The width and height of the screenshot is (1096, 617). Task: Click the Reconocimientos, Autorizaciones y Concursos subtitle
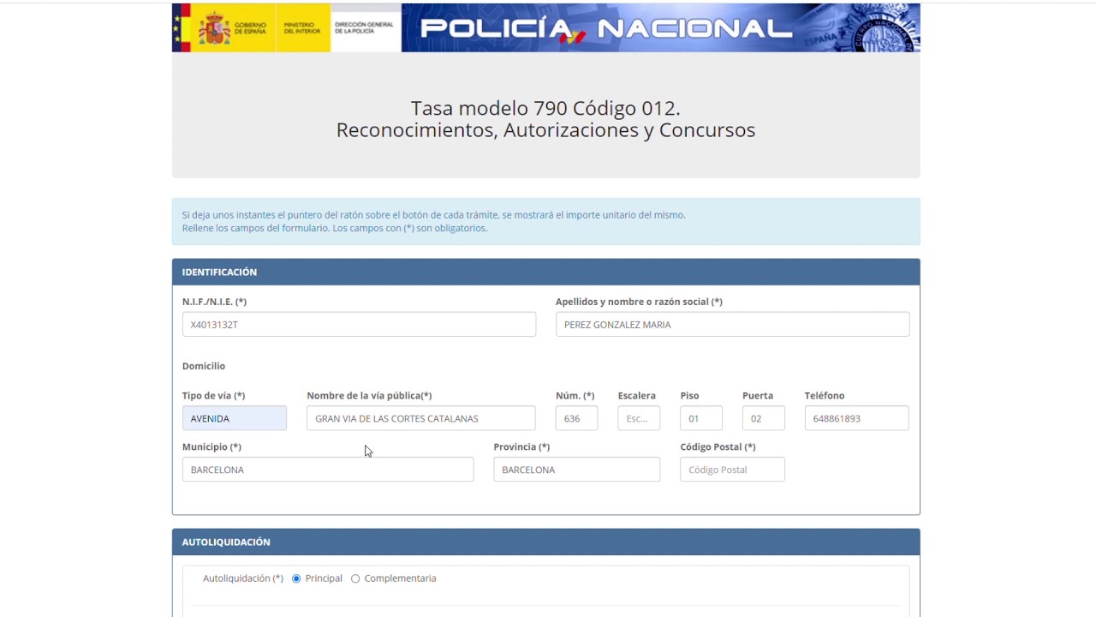pyautogui.click(x=545, y=130)
